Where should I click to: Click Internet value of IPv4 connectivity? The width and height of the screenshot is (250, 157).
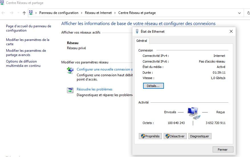click(219, 56)
